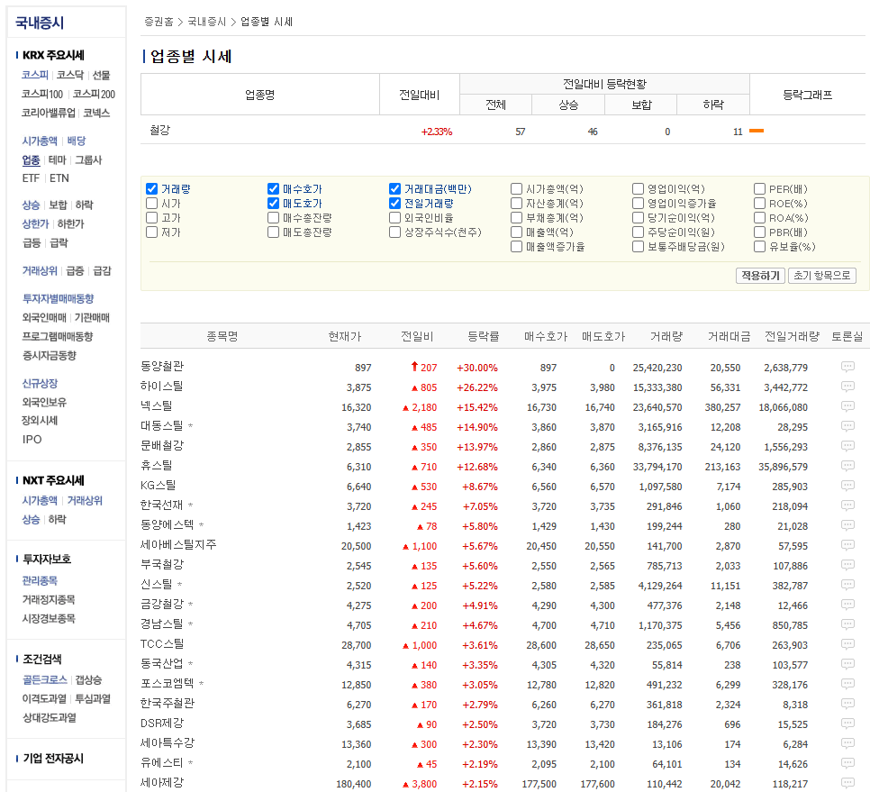Image resolution: width=870 pixels, height=792 pixels.
Task: Enable the 시가총액(억) checkbox
Action: tap(515, 188)
